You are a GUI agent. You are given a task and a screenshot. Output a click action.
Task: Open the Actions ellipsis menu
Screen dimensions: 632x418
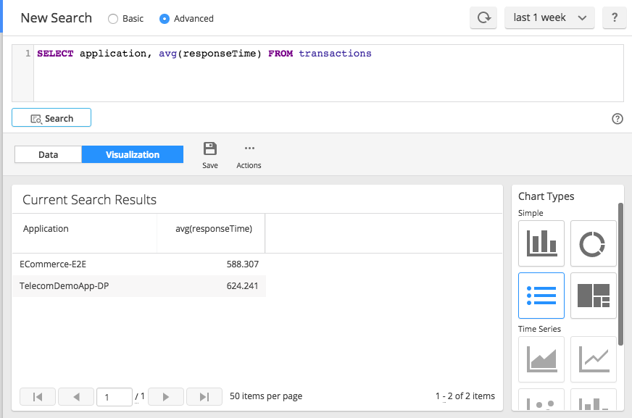click(x=249, y=149)
